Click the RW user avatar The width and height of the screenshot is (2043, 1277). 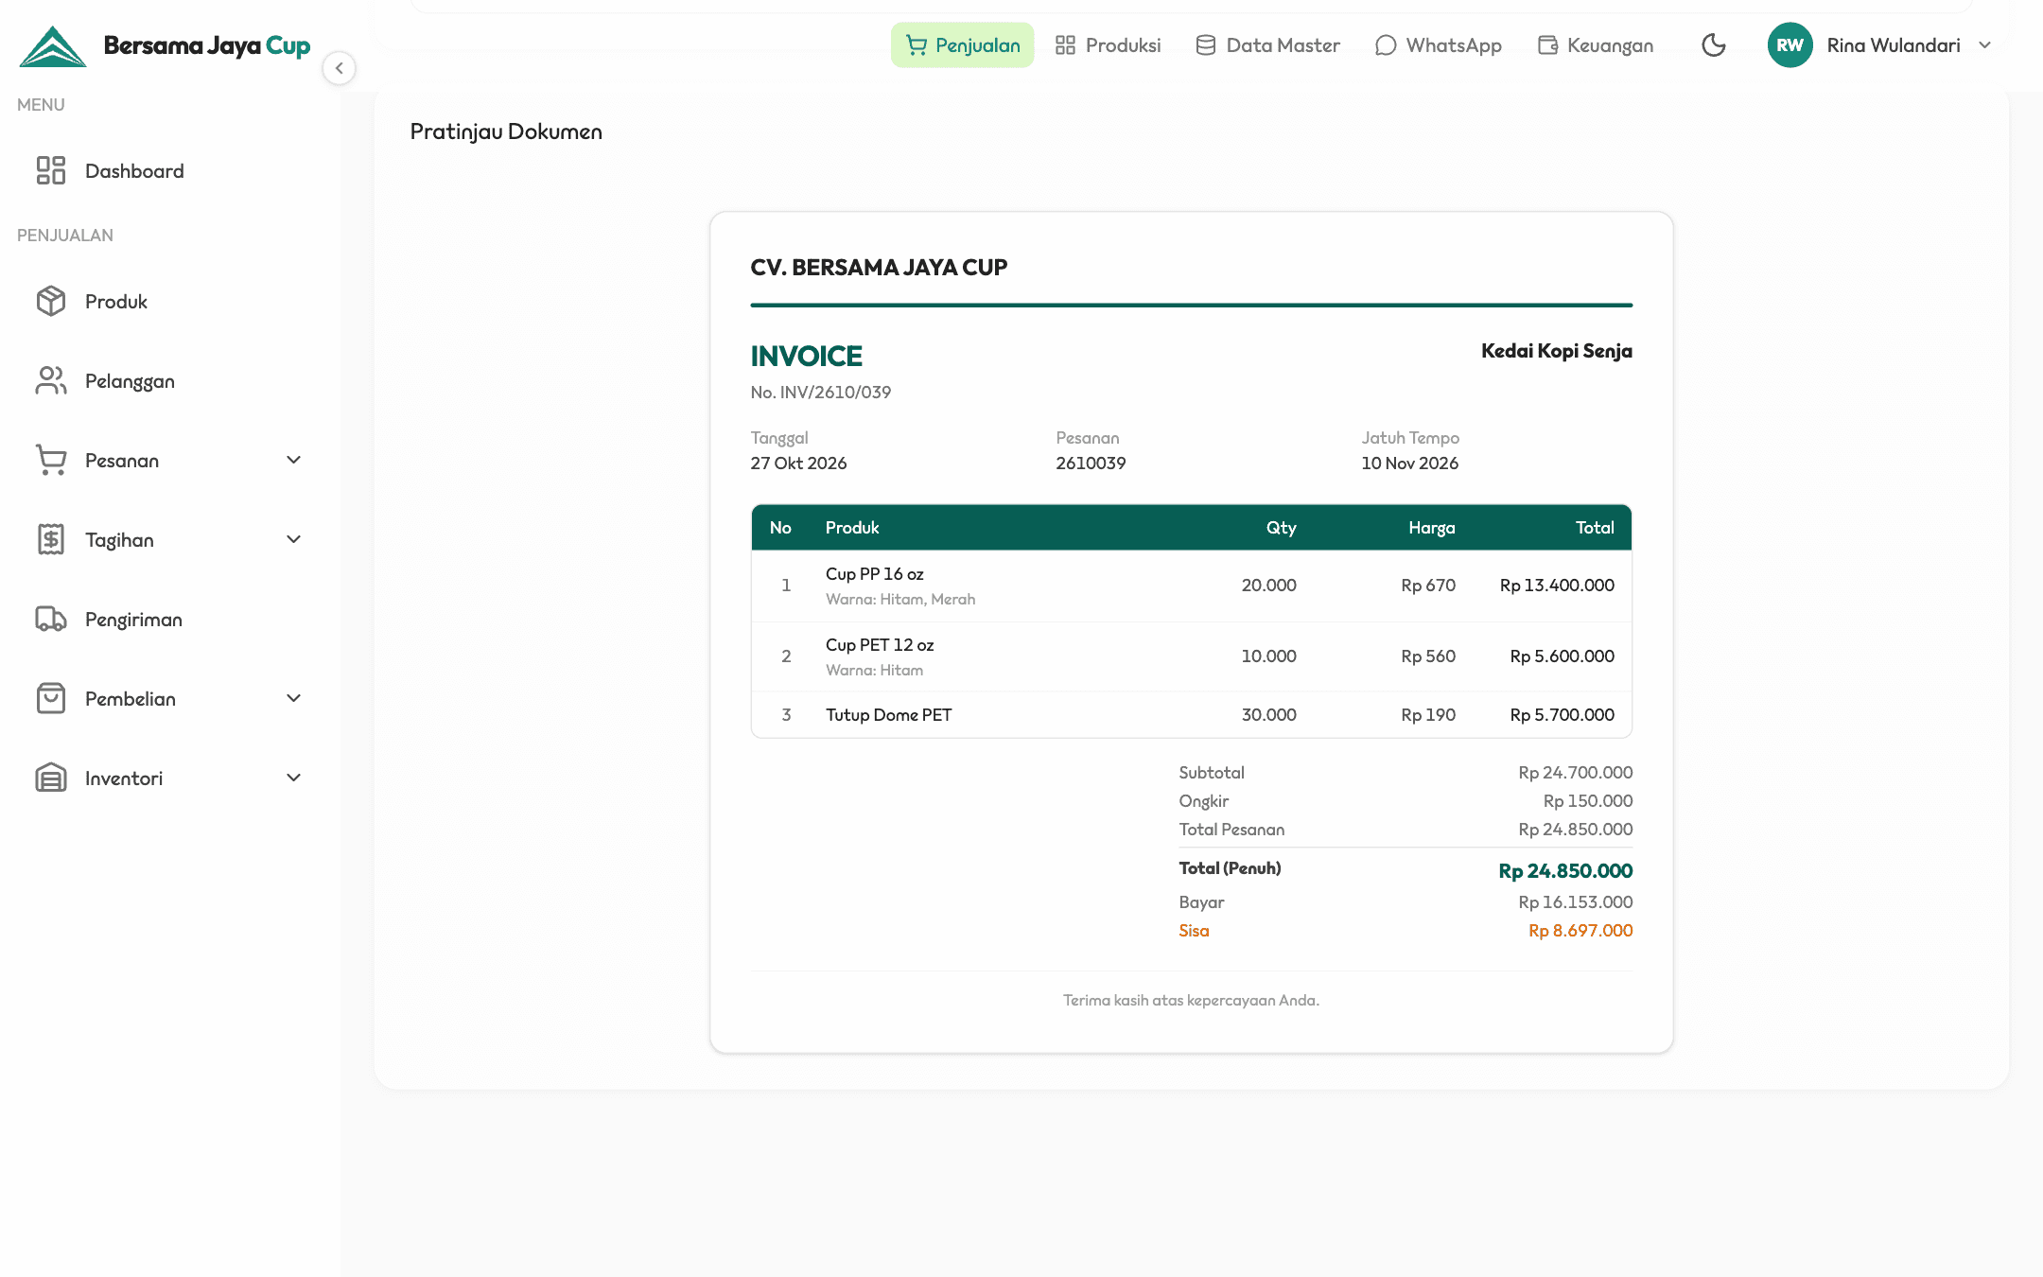(1790, 45)
